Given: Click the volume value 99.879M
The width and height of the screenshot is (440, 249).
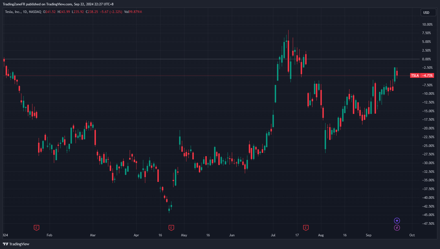Looking at the screenshot, I should 135,12.
